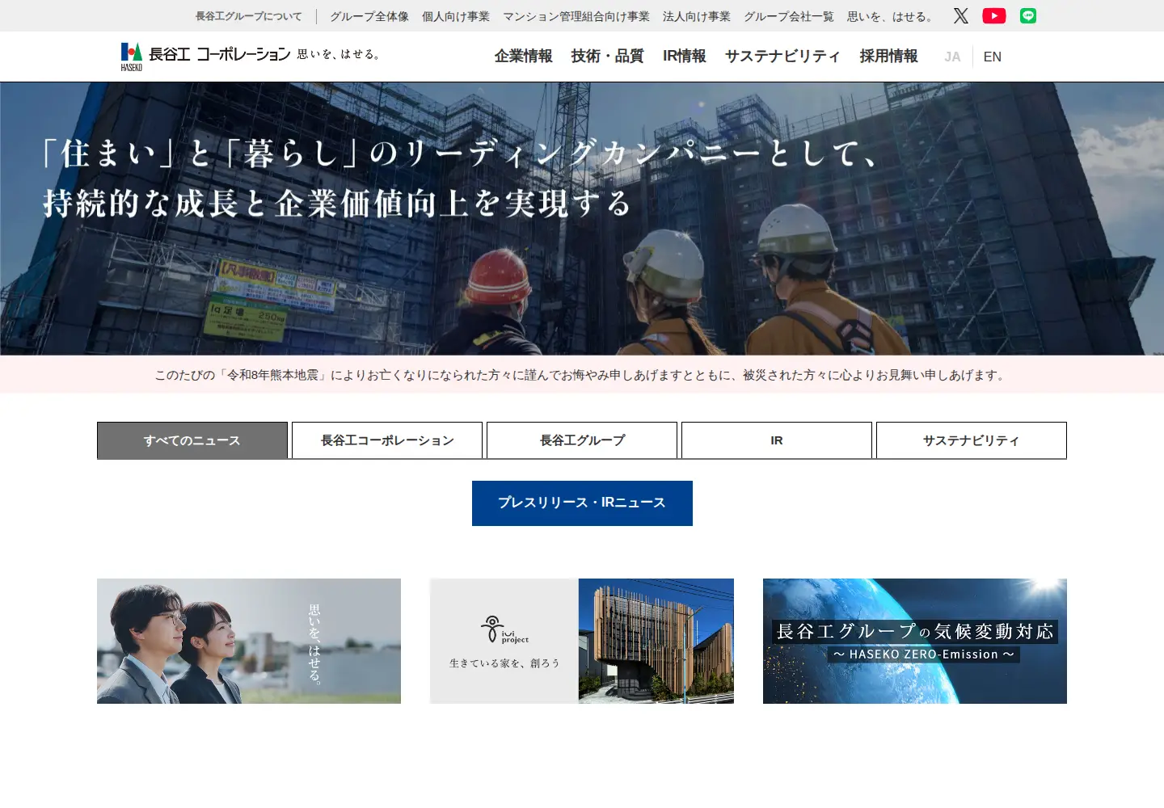Open the 長谷工グループの気候変動対応 banner

[x=915, y=641]
